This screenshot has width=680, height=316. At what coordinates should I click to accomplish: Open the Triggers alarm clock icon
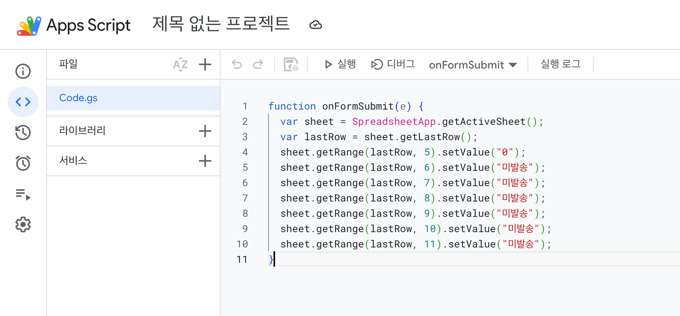pos(23,163)
